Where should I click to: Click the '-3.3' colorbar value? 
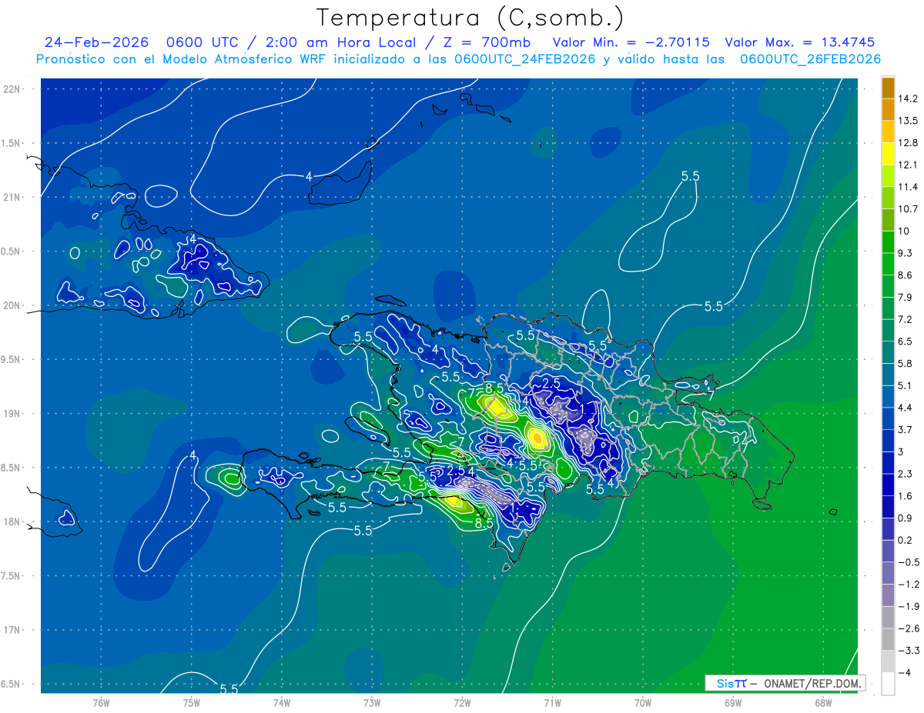(x=908, y=651)
